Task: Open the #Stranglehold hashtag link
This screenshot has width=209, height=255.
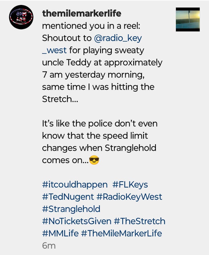Action: [x=71, y=209]
